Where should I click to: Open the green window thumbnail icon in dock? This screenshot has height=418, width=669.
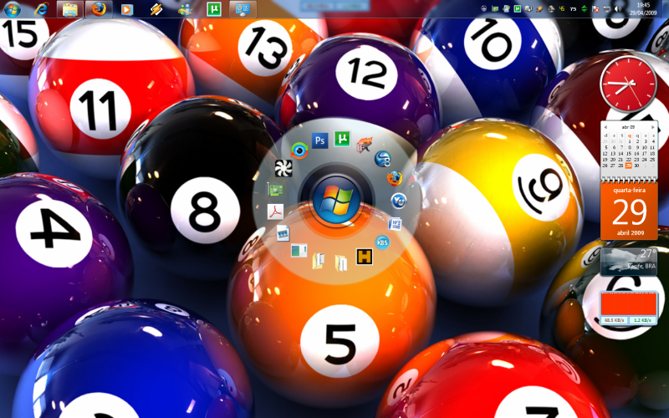pos(299,250)
